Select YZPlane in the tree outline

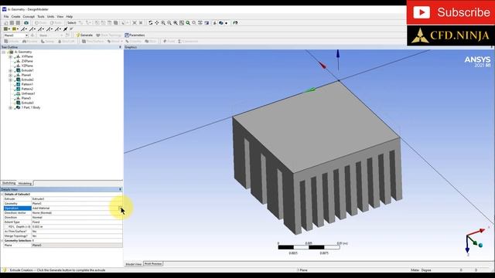pos(27,66)
